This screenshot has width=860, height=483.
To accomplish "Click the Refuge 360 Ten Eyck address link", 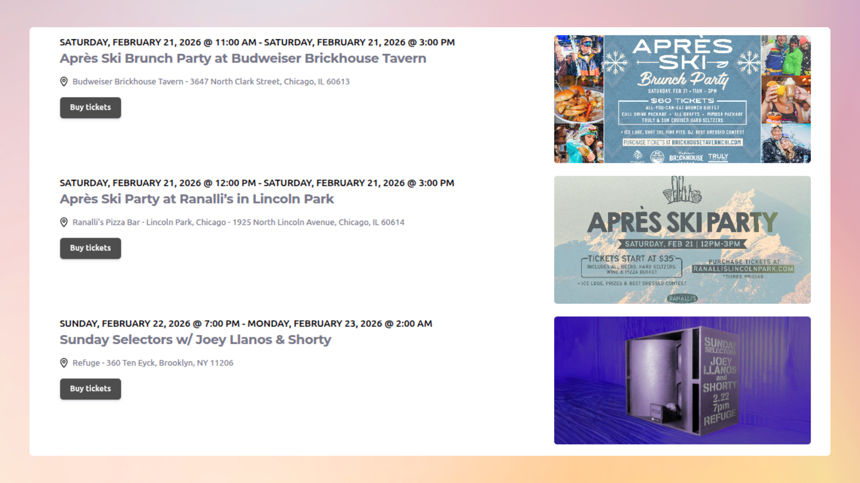I will 153,363.
